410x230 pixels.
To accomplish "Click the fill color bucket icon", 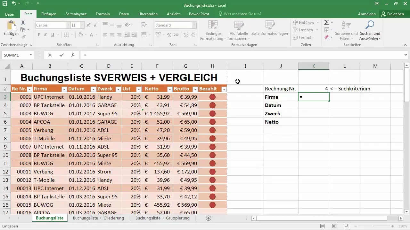I will (x=81, y=35).
